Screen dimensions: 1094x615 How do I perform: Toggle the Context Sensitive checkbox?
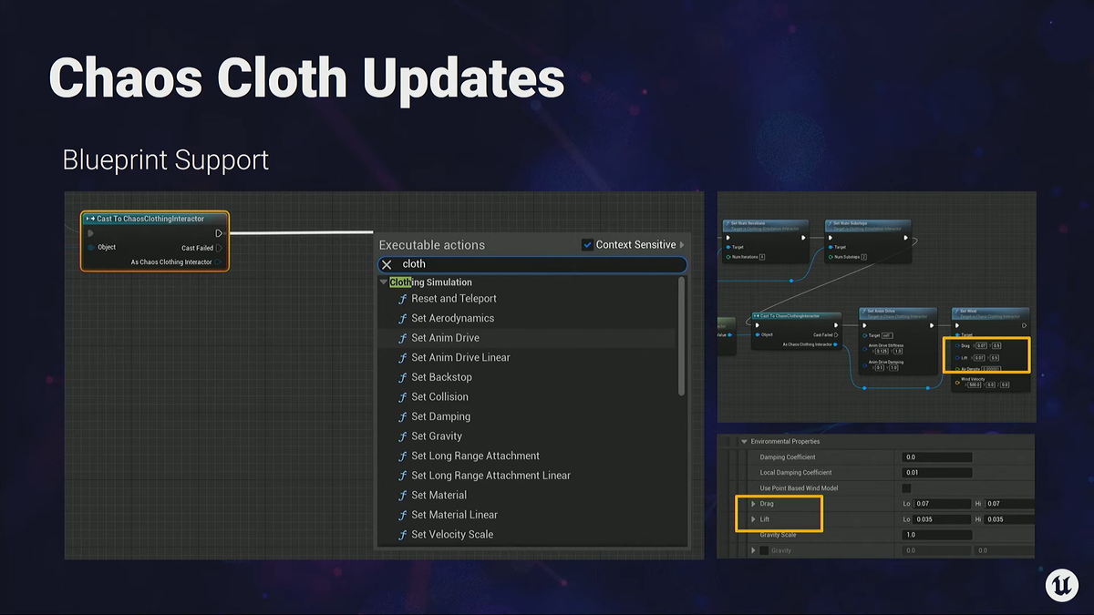point(588,244)
